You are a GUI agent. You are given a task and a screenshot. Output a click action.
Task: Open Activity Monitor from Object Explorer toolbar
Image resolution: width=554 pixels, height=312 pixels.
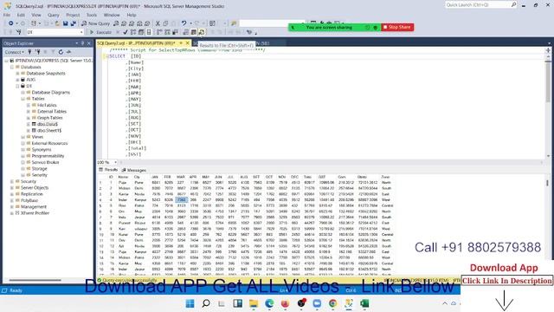click(68, 52)
